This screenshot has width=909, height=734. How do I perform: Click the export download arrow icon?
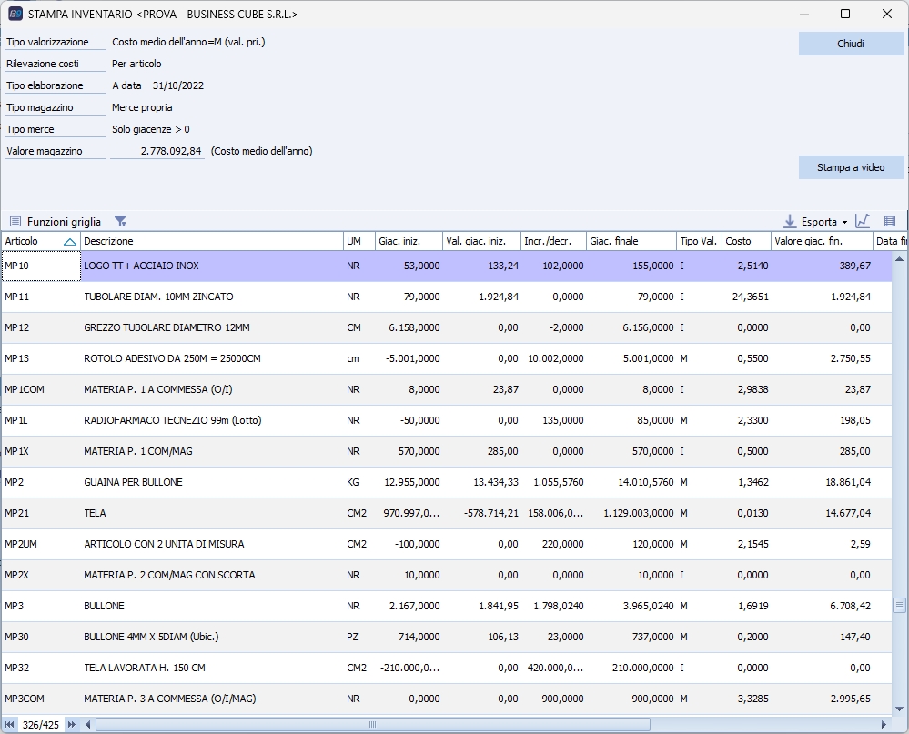(x=790, y=221)
